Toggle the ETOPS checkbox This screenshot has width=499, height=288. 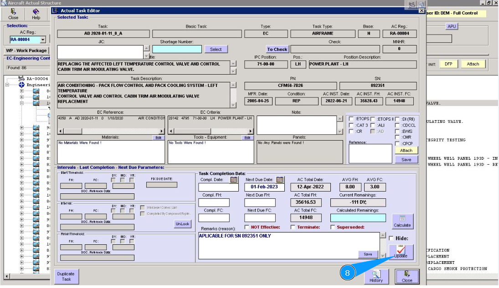click(351, 119)
